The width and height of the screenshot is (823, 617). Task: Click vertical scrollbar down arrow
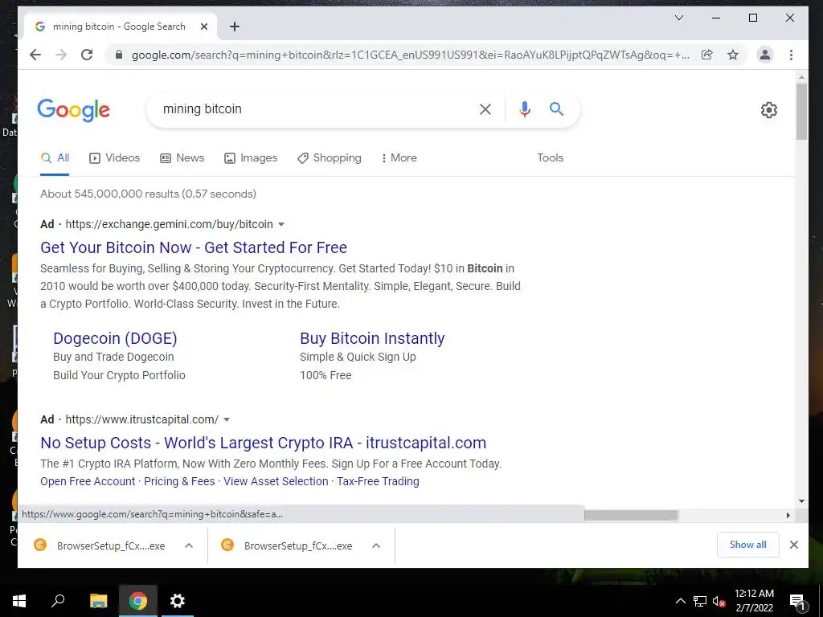[801, 501]
